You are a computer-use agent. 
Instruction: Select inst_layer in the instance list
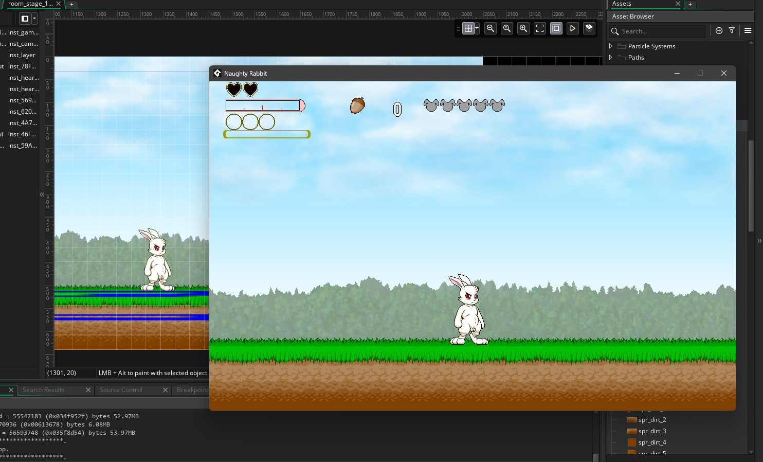(x=22, y=55)
